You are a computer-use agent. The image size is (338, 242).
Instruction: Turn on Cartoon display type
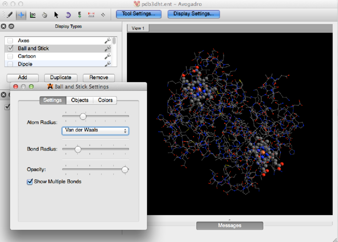click(10, 56)
